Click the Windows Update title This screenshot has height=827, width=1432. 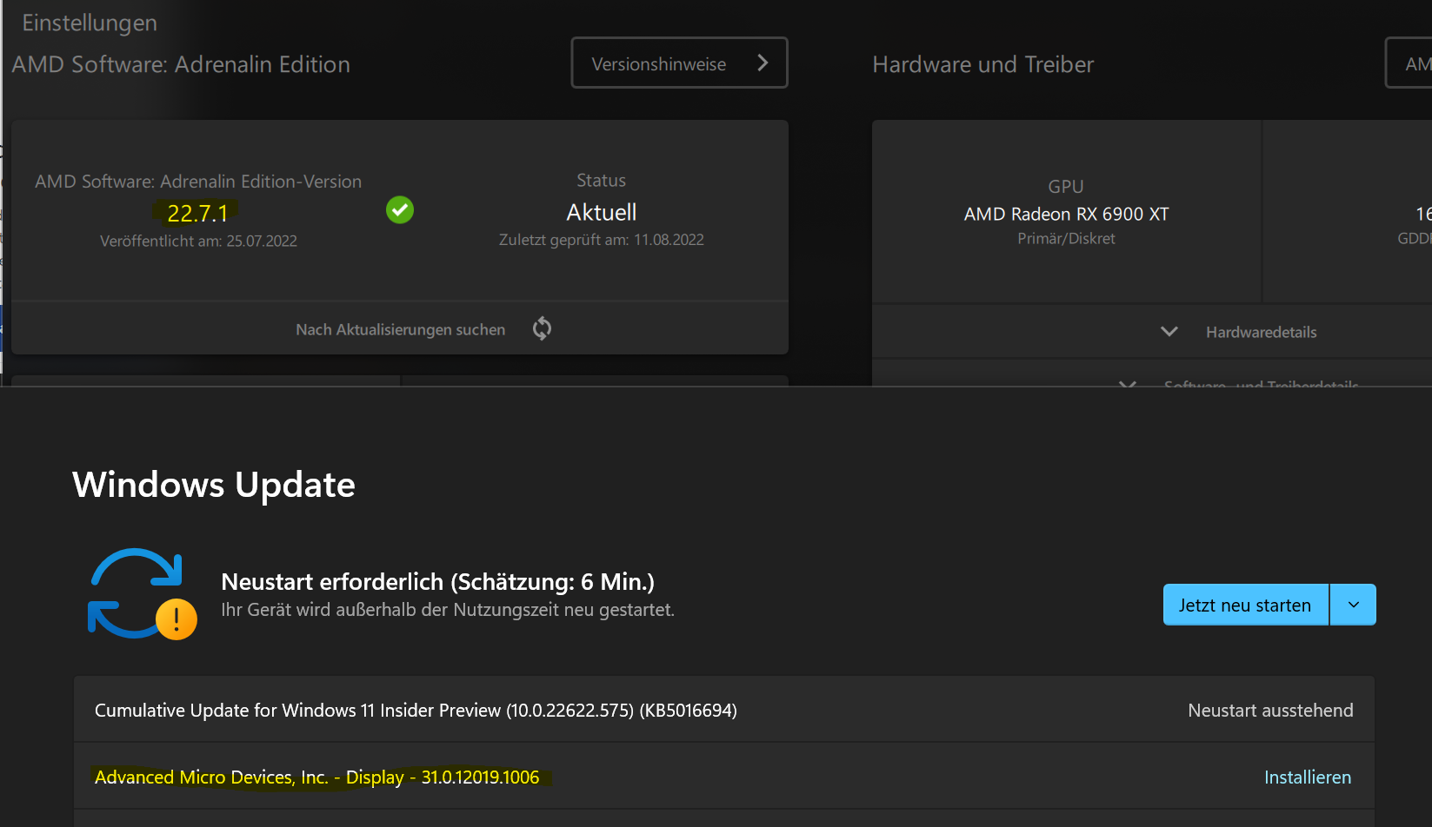click(x=214, y=485)
